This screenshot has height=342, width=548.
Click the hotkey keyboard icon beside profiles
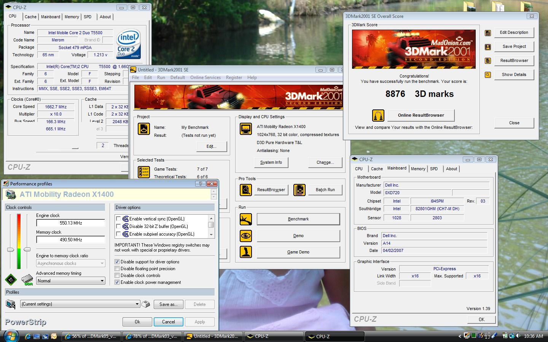[146, 304]
